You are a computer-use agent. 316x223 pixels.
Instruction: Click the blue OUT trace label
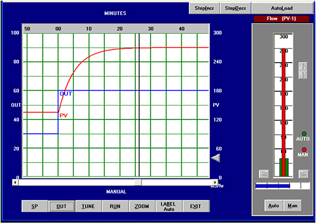66,94
